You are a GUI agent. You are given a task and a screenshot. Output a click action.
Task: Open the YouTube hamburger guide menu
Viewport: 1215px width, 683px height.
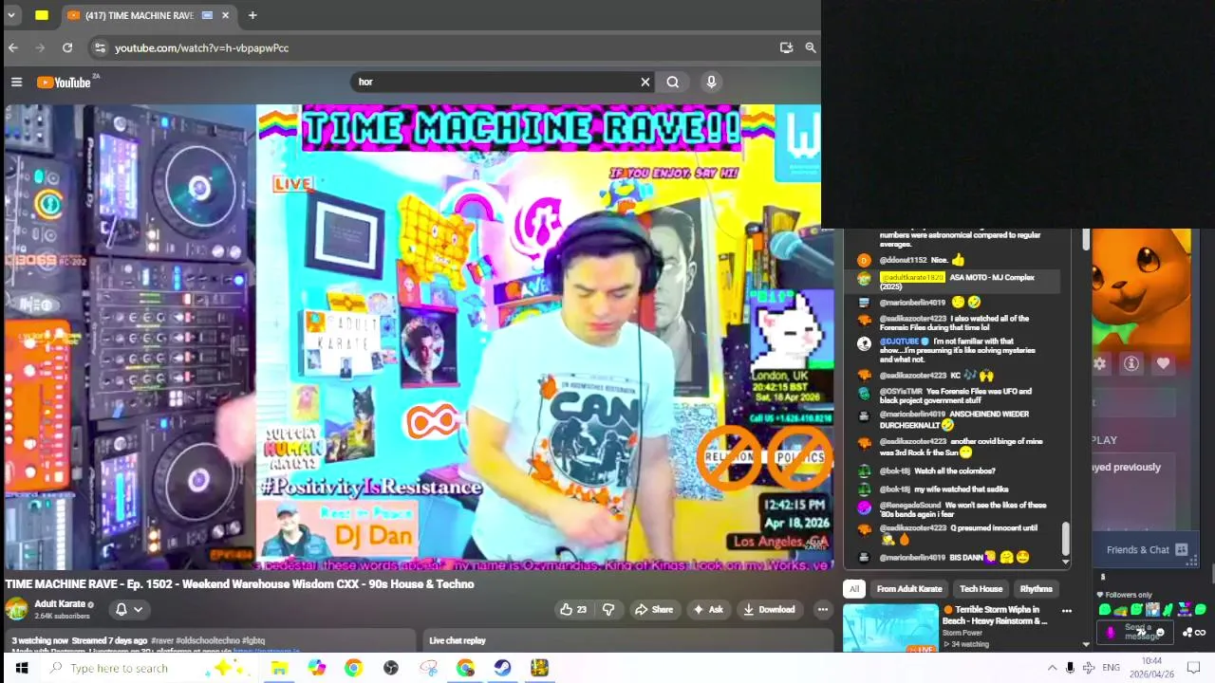(x=16, y=83)
